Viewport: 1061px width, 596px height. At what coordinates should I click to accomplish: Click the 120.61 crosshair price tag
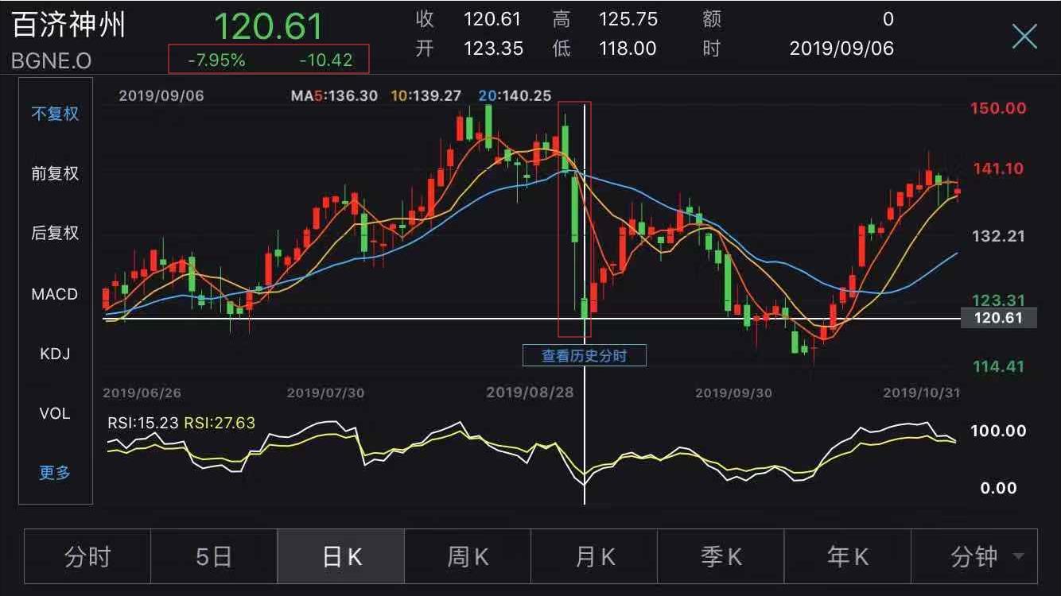pos(1000,319)
